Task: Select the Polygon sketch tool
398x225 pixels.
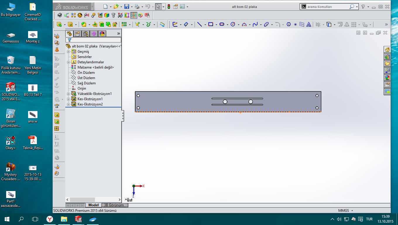Action: point(289,25)
